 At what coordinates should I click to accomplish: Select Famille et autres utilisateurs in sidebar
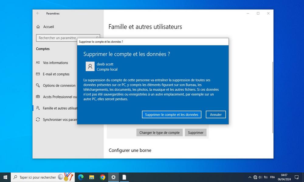coord(58,108)
